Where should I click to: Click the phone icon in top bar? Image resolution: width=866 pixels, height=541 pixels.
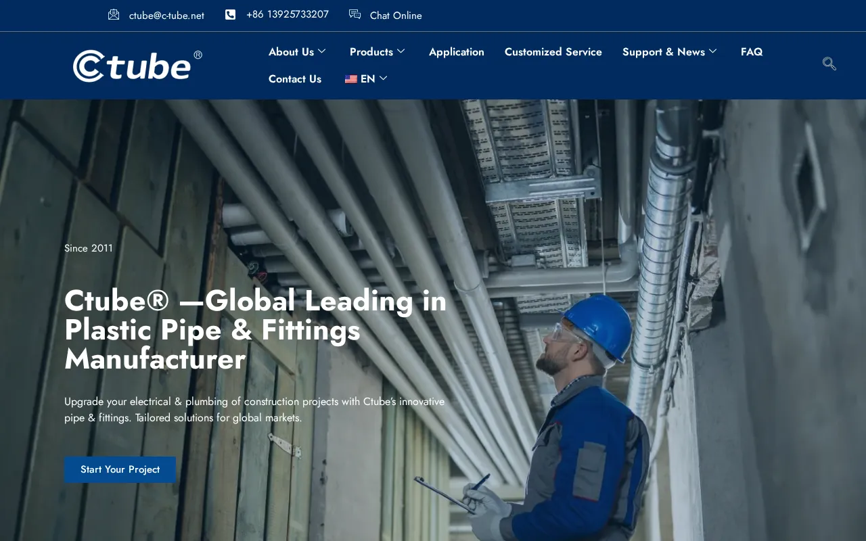(x=230, y=14)
